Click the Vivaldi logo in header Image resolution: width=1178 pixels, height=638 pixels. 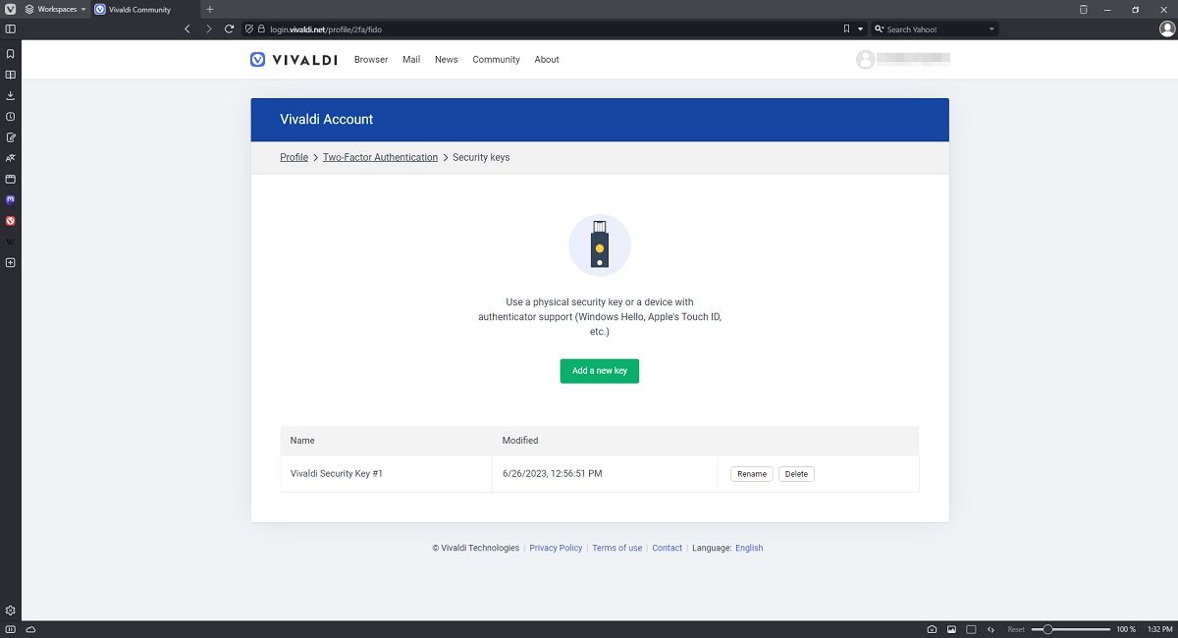pos(294,60)
